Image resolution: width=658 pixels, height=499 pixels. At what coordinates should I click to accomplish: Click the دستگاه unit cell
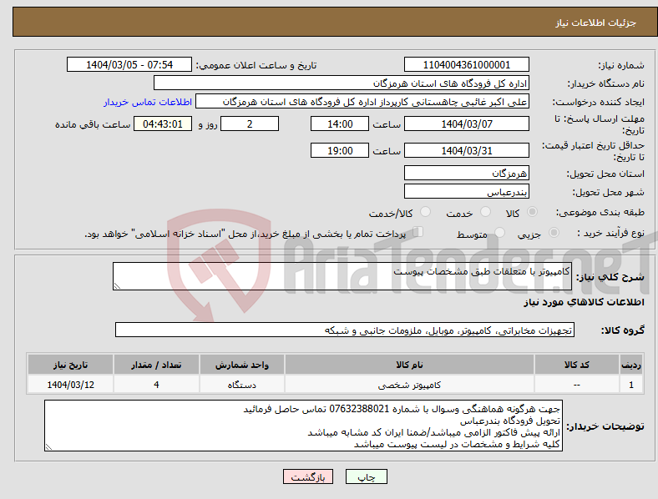click(x=242, y=385)
